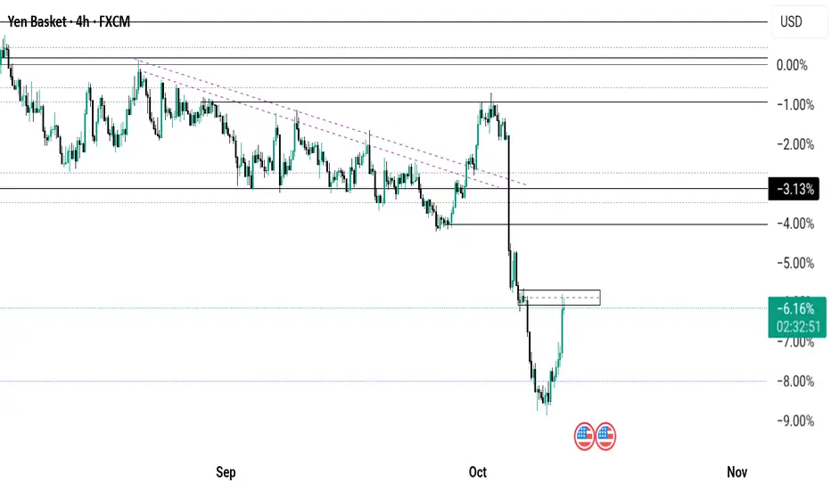Screen dimensions: 831x490
Task: Click the -1.00% price scale label
Action: 792,104
